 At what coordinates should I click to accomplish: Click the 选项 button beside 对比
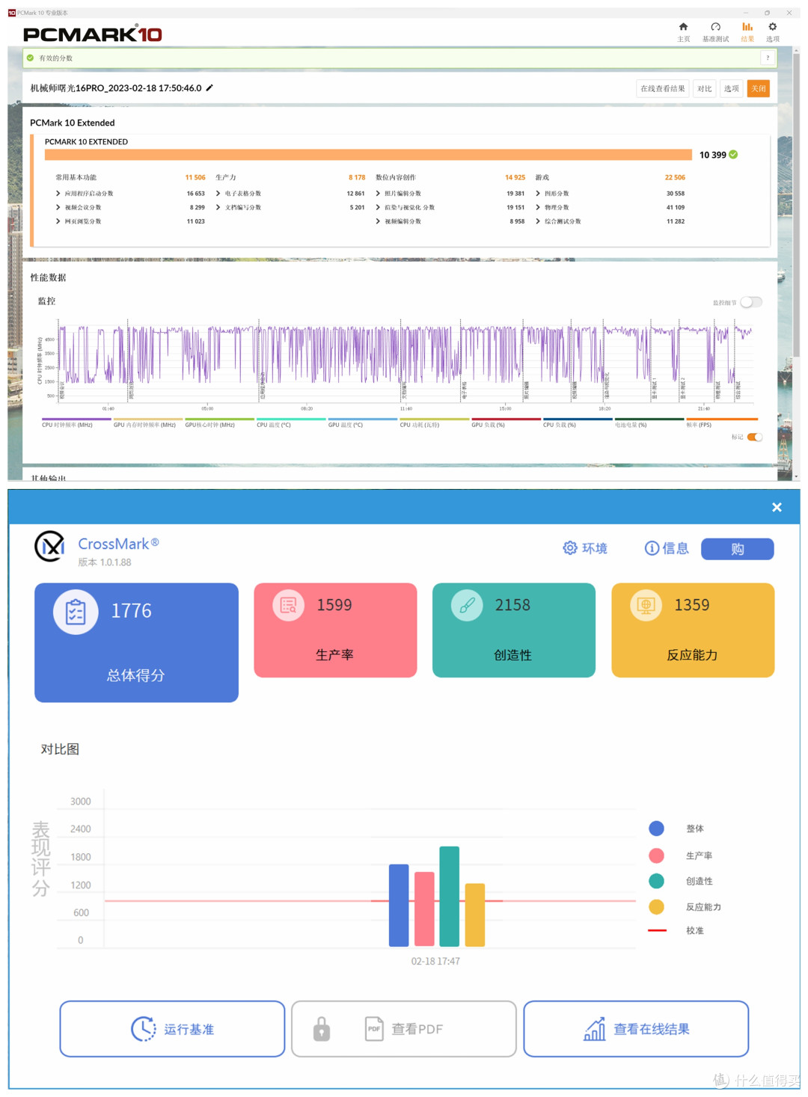click(732, 88)
